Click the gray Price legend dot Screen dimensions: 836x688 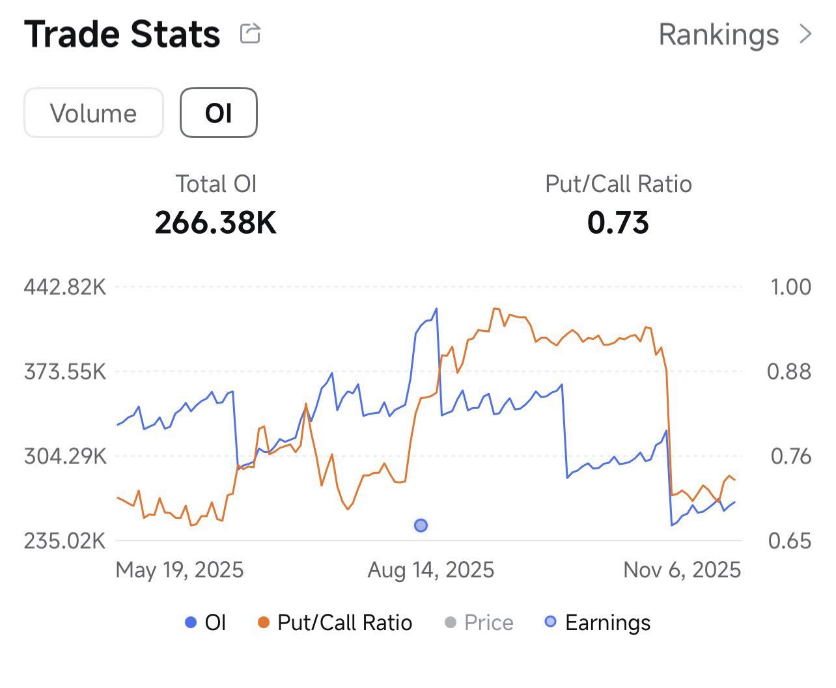[x=450, y=622]
